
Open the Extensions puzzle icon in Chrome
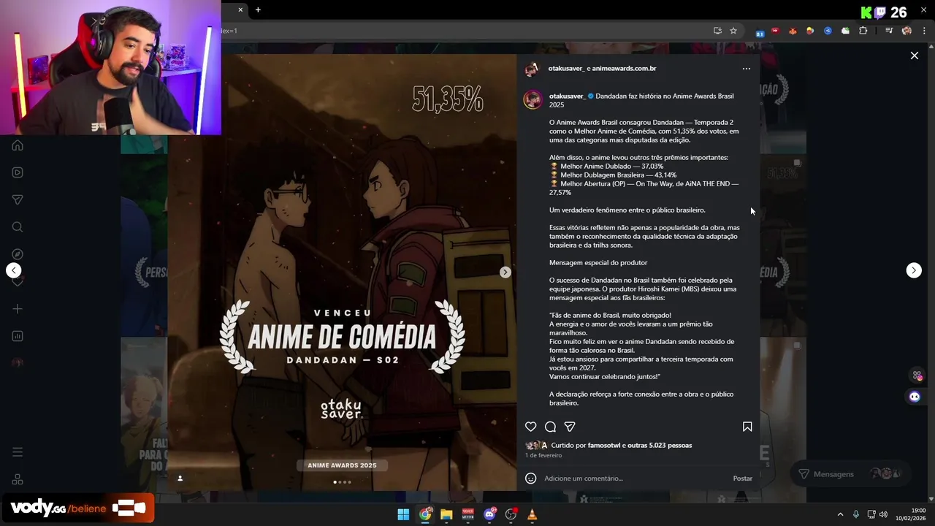(x=863, y=31)
